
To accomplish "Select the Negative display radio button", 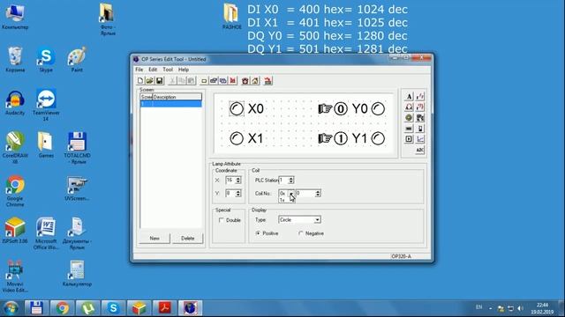I will pyautogui.click(x=301, y=233).
